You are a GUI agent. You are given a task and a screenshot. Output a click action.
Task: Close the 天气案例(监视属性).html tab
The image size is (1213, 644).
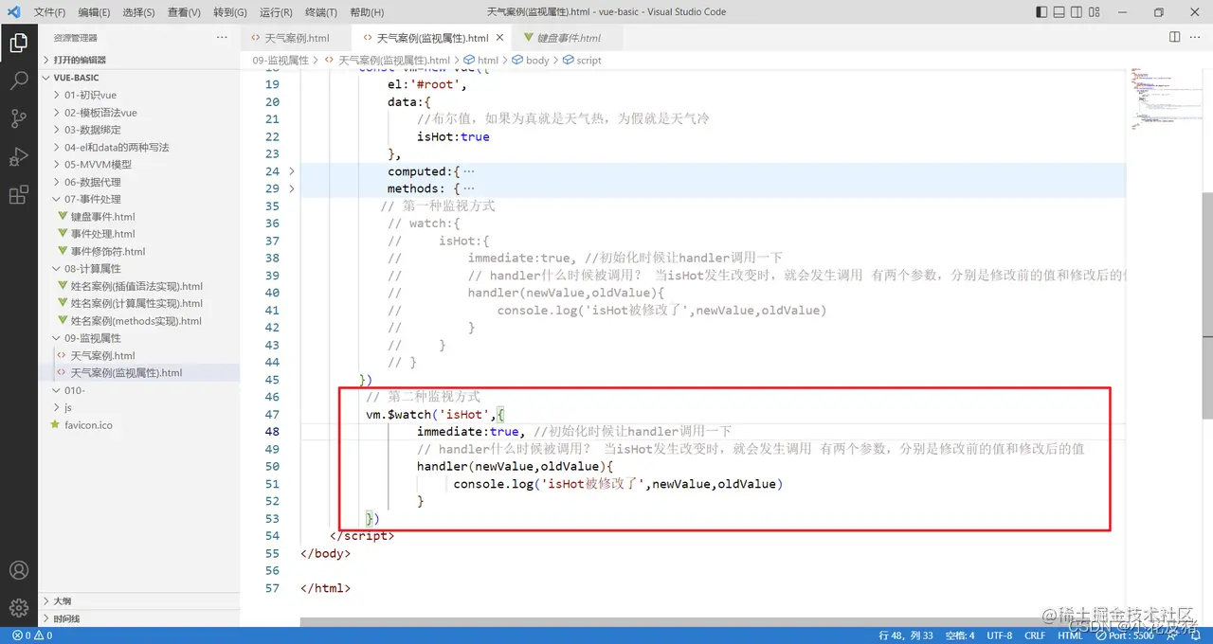[x=499, y=38]
